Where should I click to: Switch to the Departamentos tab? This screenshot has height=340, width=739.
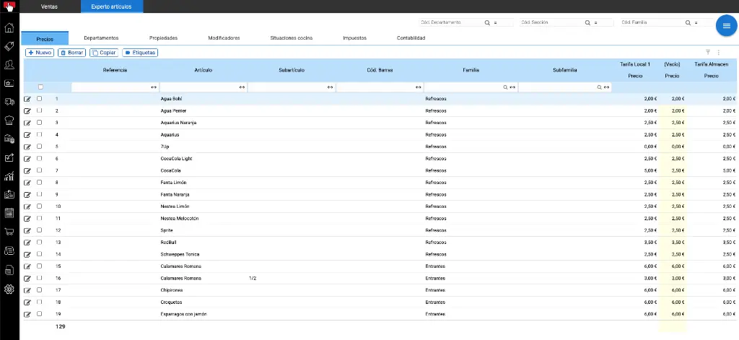click(101, 38)
